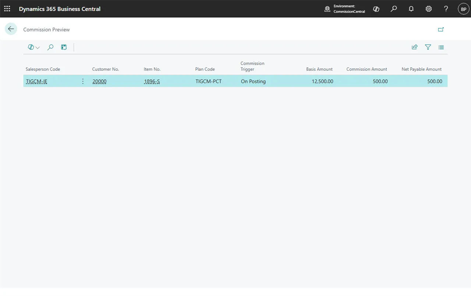Show row options for TIGCM-IE

tap(83, 81)
